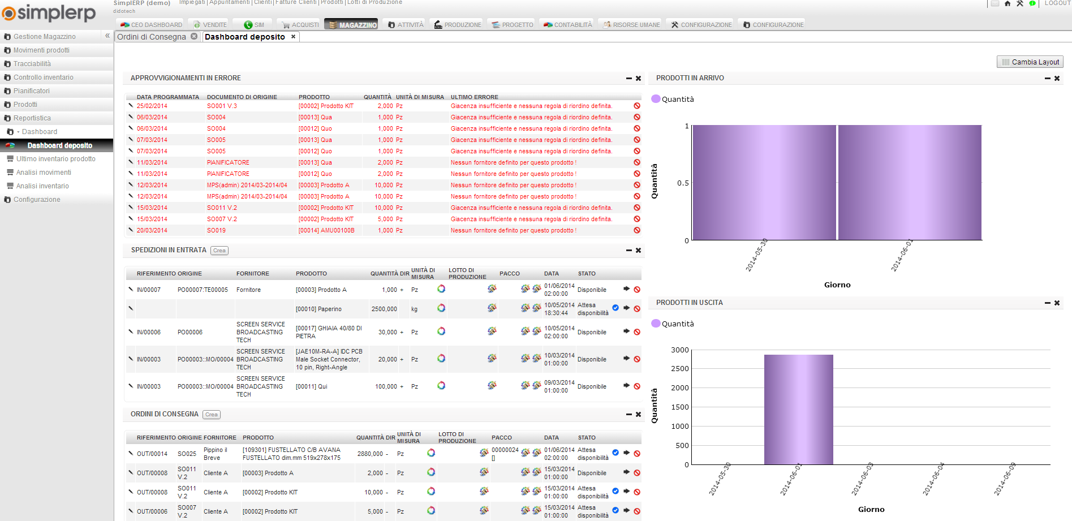Switch to the ACQUISTI module tab

pyautogui.click(x=300, y=24)
